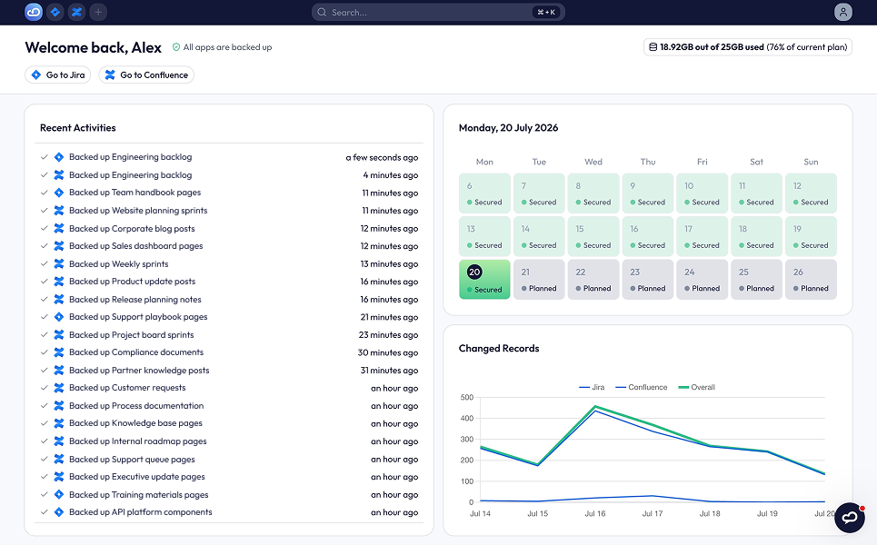Open the storage usage 18.92GB plan badge
Image resolution: width=877 pixels, height=545 pixels.
click(748, 47)
